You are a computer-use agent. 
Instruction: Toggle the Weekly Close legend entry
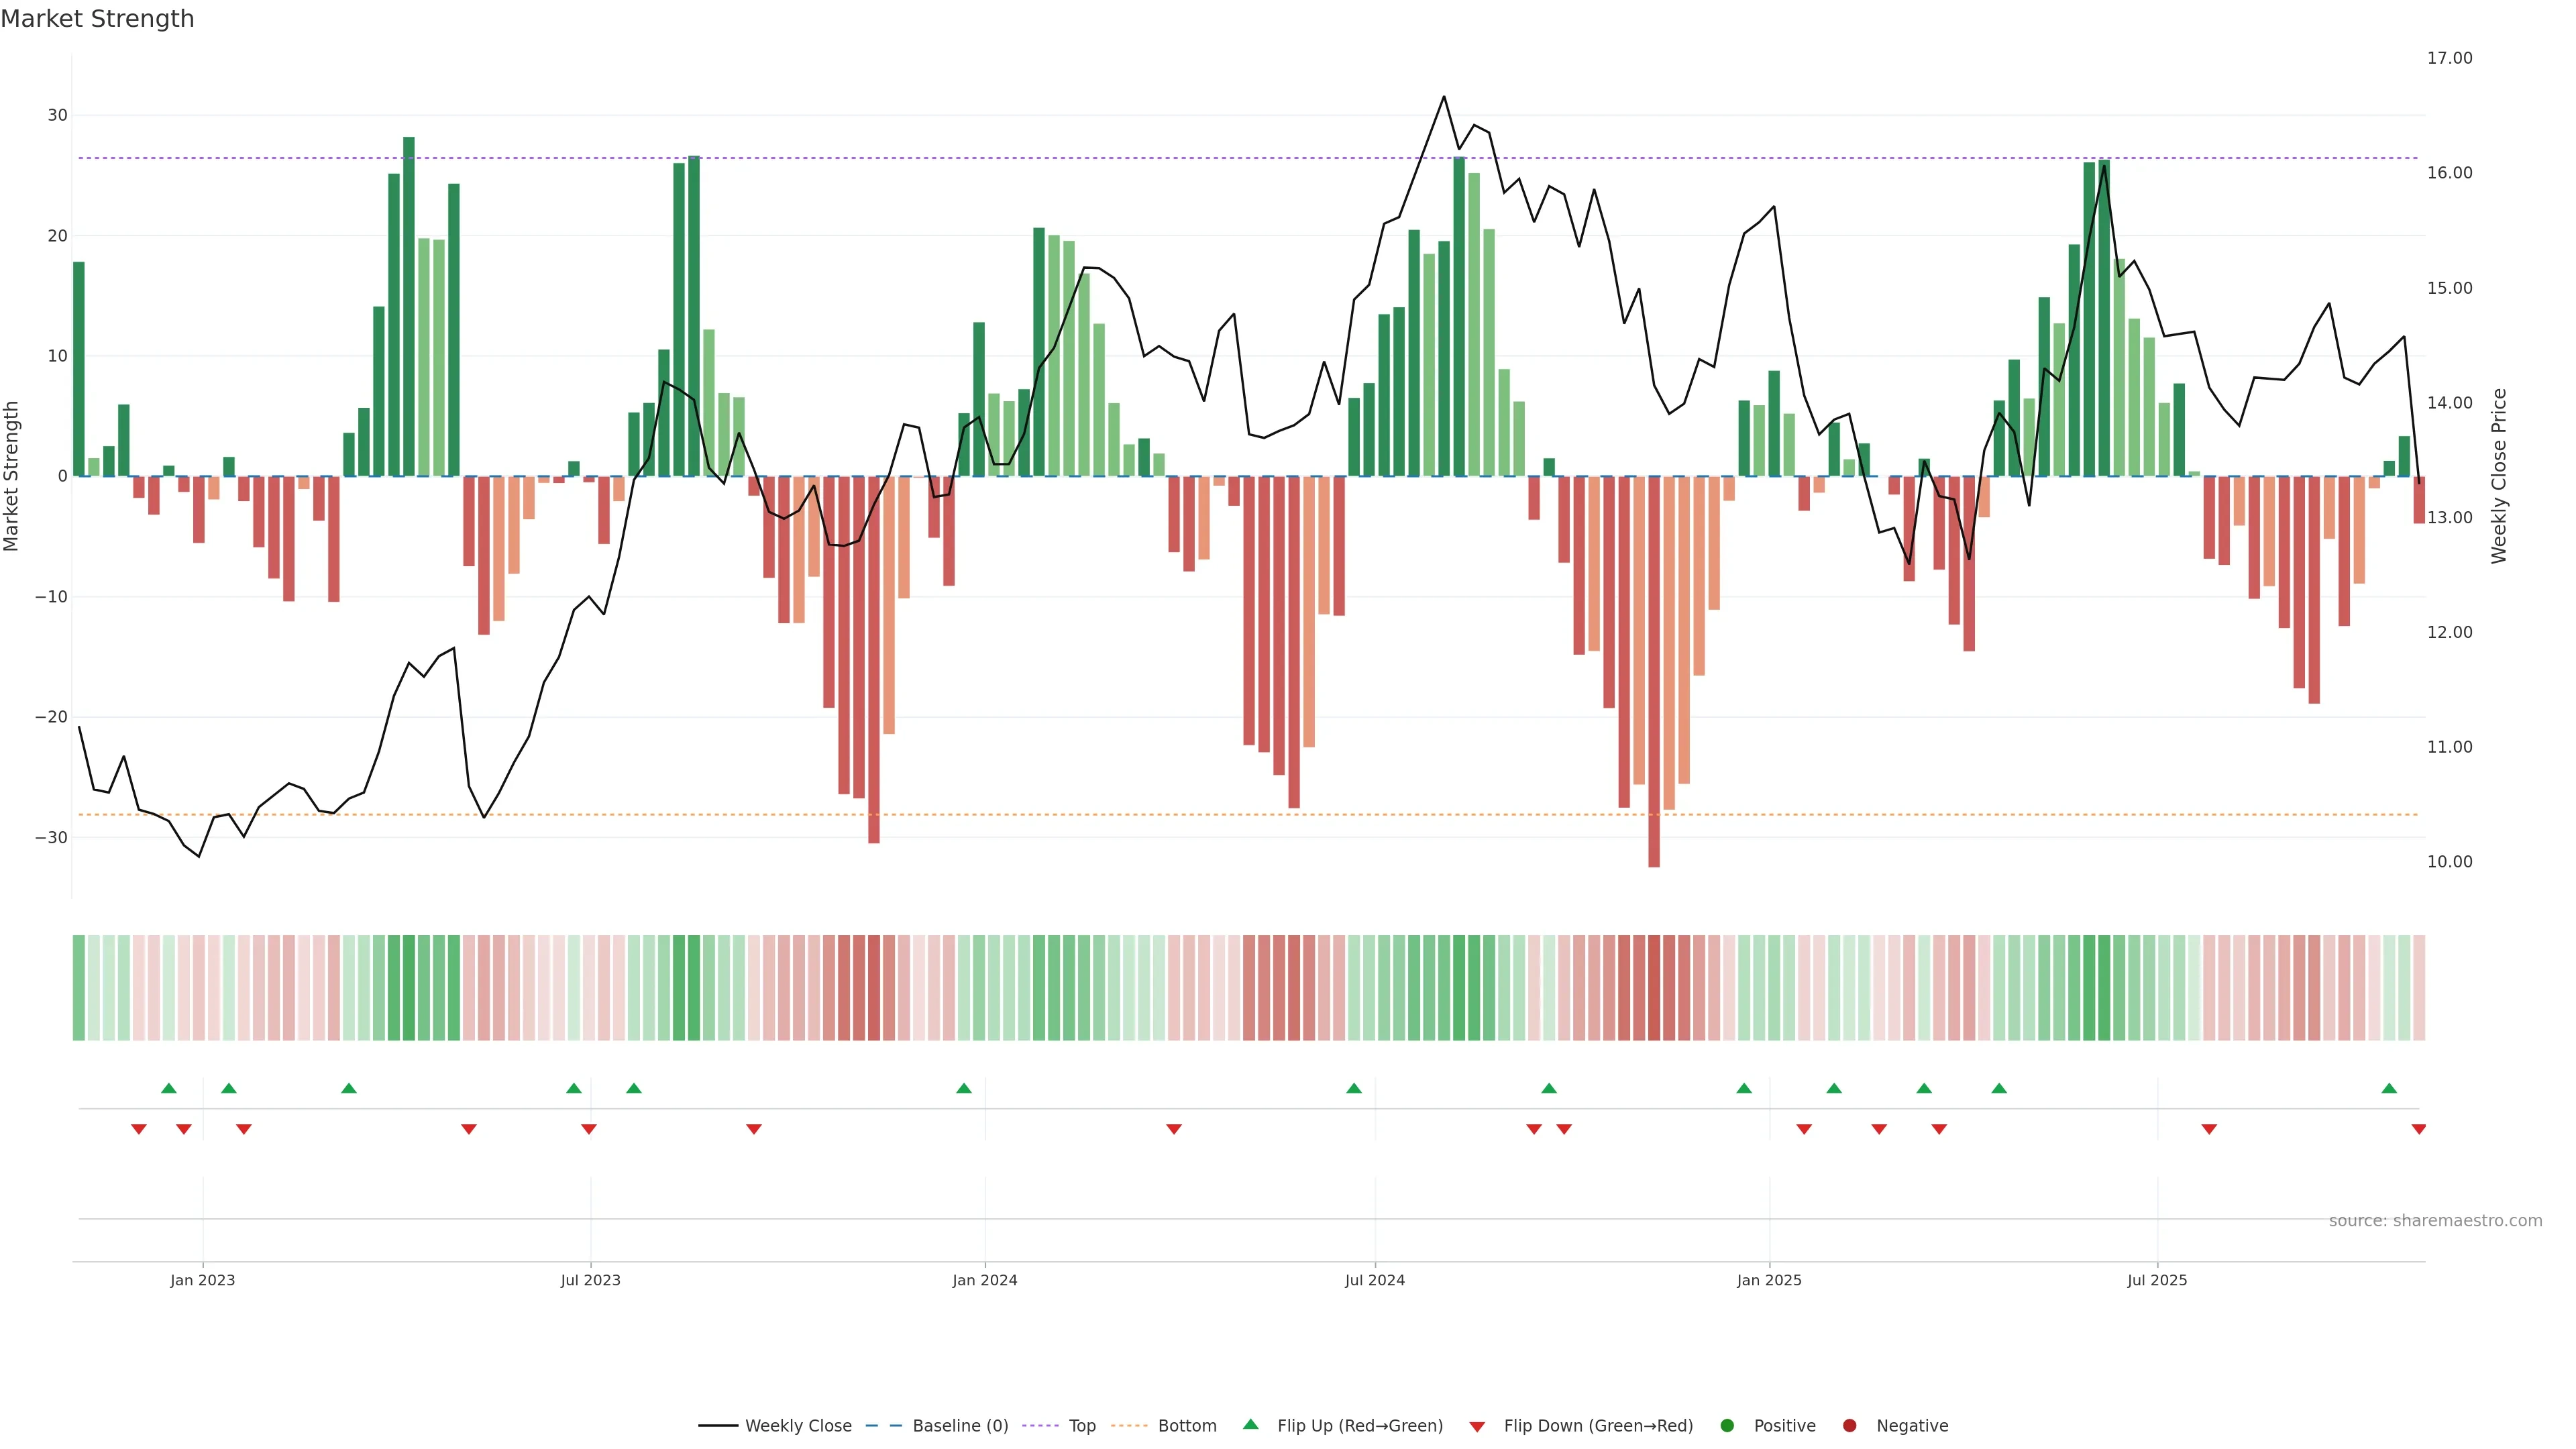tap(797, 1426)
